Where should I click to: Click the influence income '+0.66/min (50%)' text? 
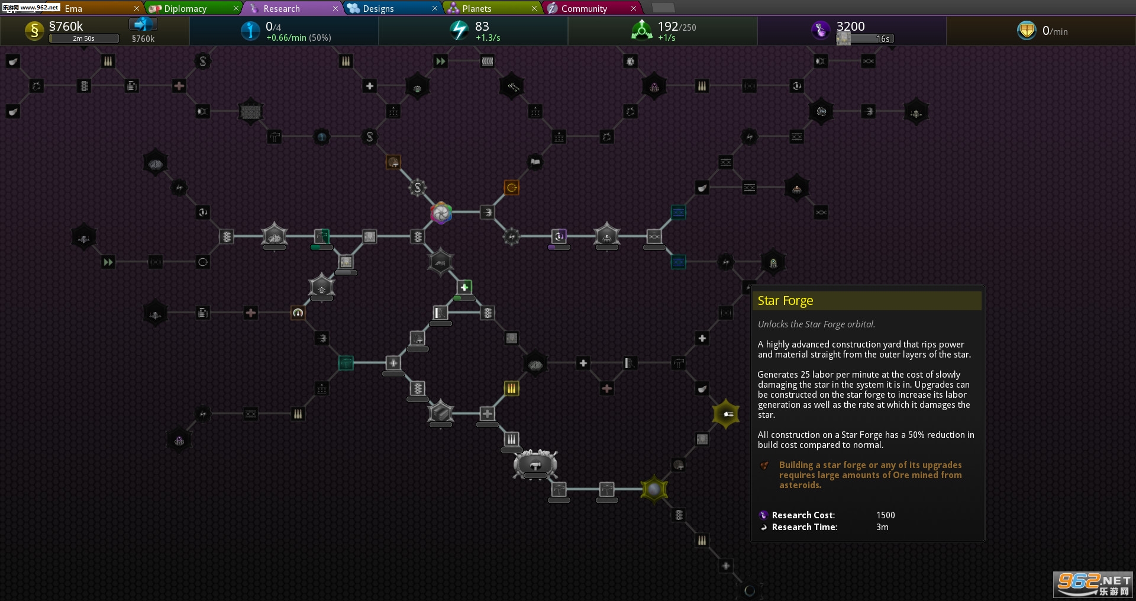pyautogui.click(x=299, y=38)
